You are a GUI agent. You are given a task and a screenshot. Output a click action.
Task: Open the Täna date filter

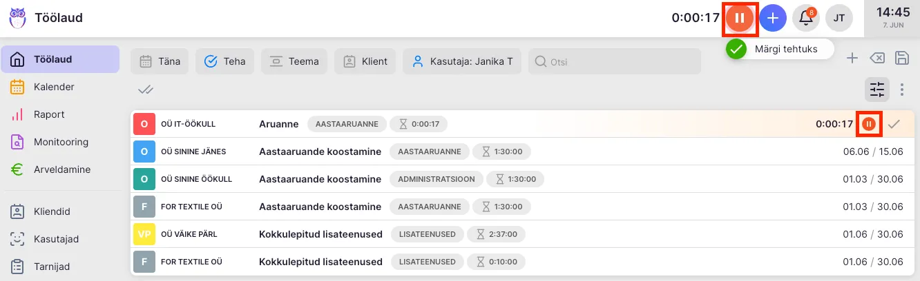[160, 61]
